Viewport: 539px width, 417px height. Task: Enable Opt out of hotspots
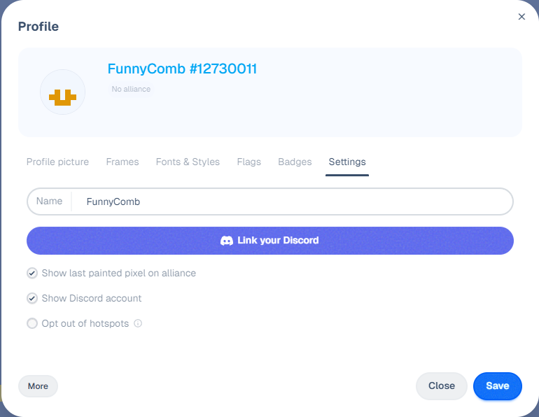pyautogui.click(x=32, y=323)
